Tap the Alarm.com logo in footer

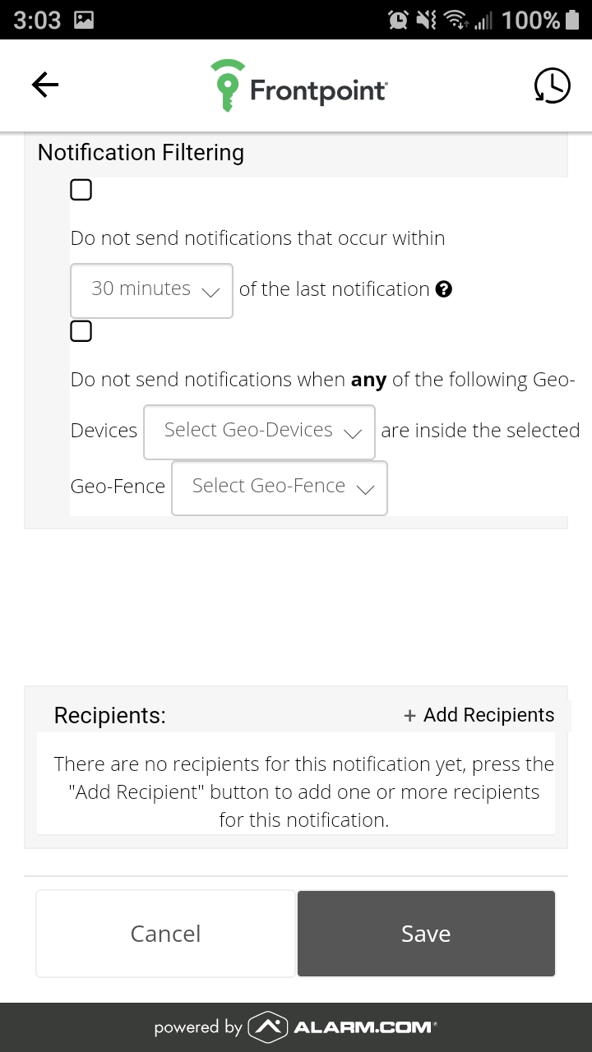(343, 1027)
